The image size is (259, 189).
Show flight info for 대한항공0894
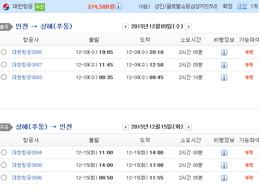[x=224, y=153]
